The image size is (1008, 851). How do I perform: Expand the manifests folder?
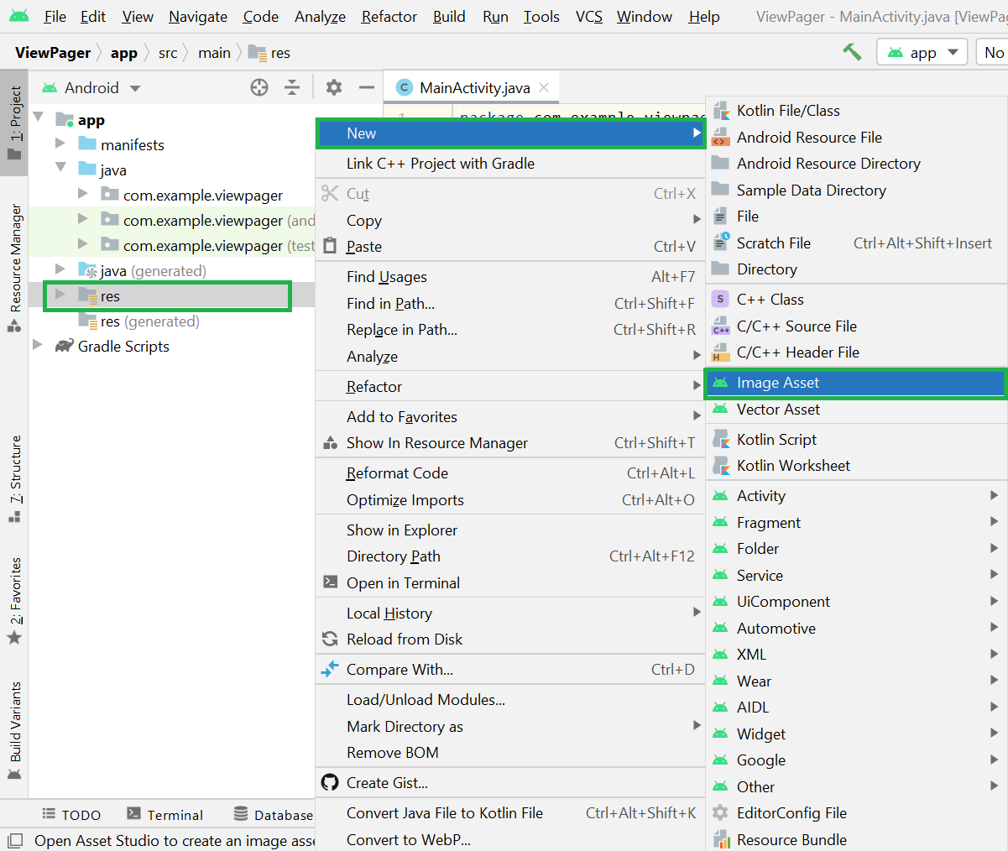(x=60, y=144)
